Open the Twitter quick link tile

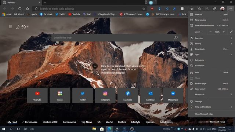tap(83, 95)
